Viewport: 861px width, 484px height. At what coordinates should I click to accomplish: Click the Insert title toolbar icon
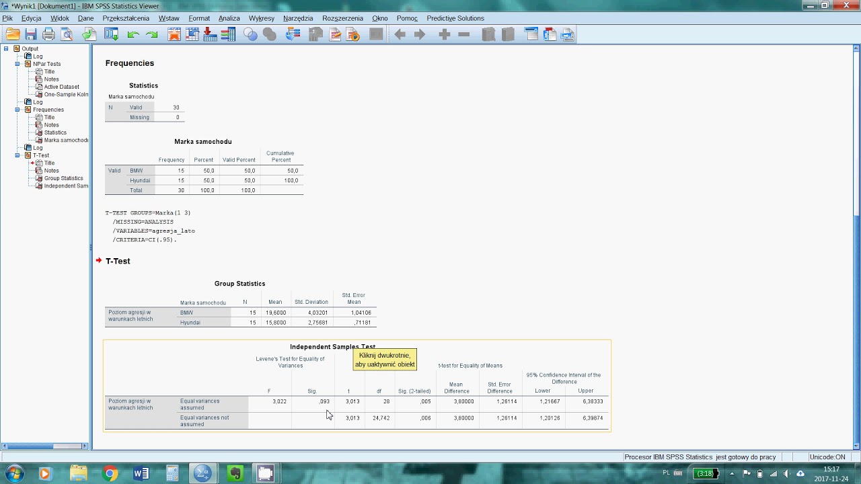[x=550, y=34]
